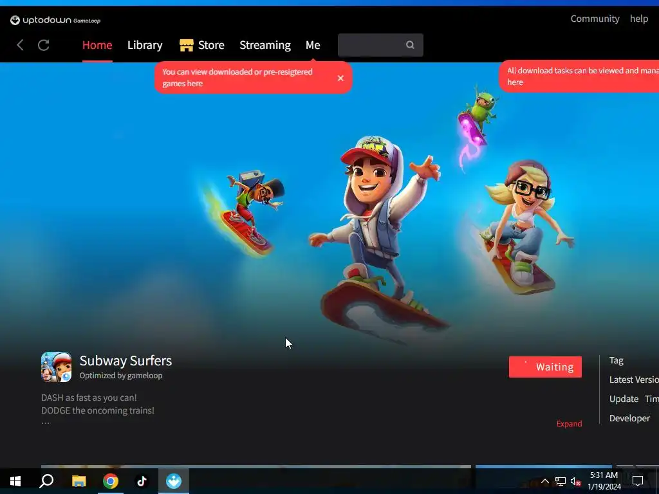Switch to the Streaming tab
659x494 pixels.
265,45
